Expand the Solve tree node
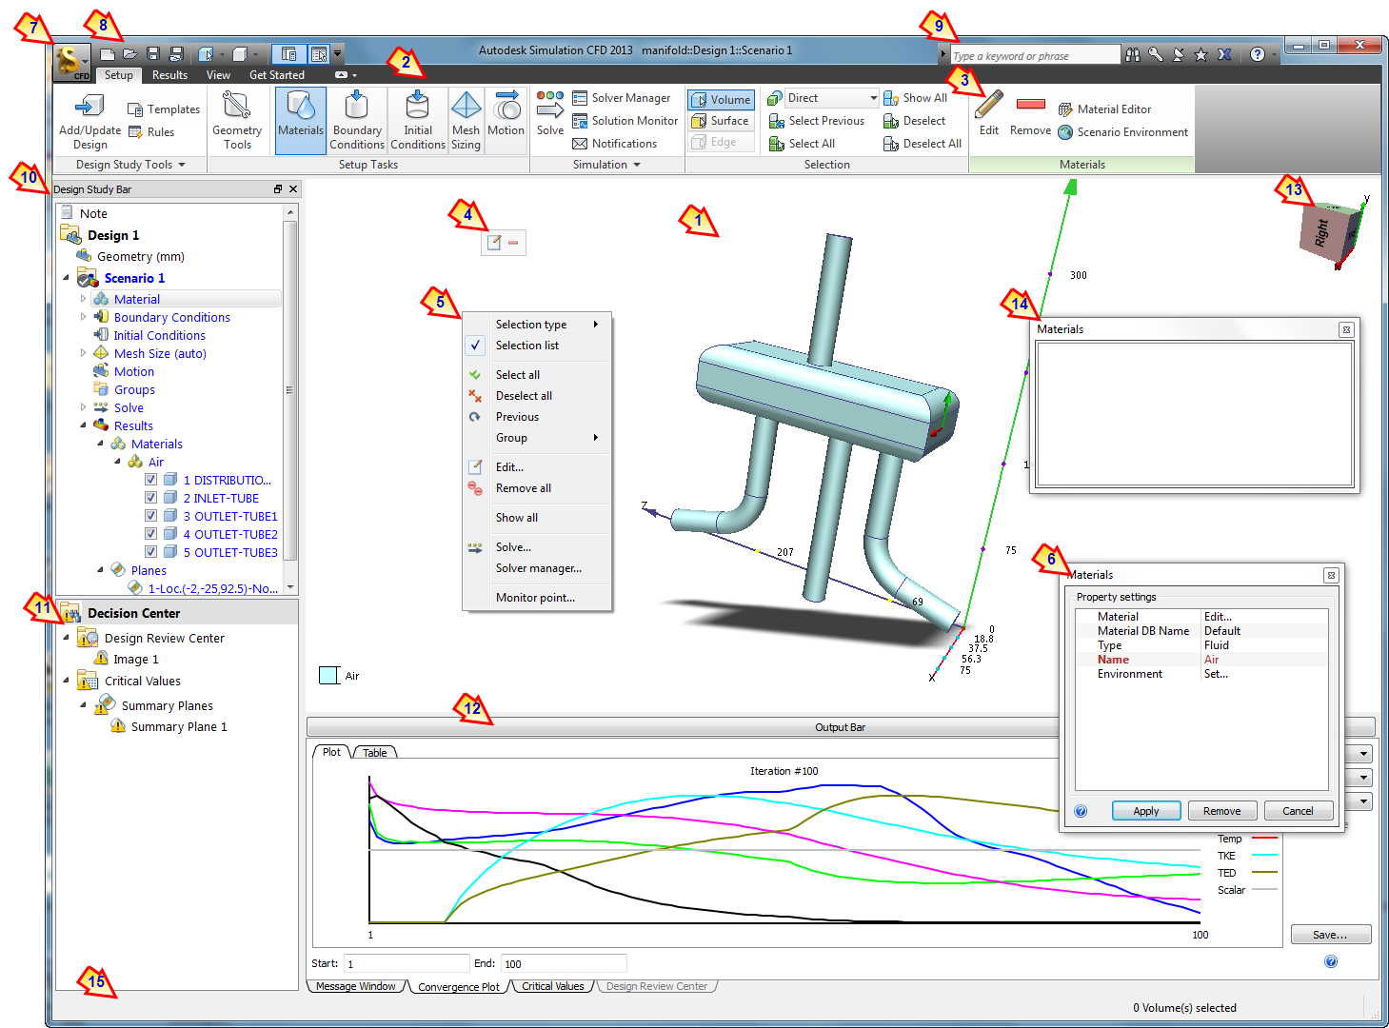 [x=83, y=407]
